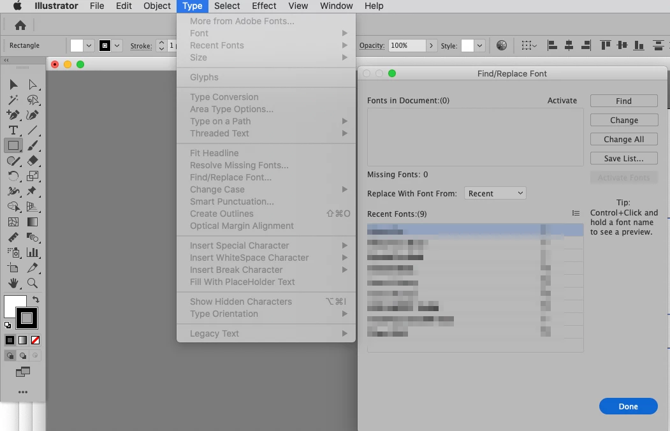Switch to Color paint mode
The height and width of the screenshot is (431, 670).
(x=10, y=340)
